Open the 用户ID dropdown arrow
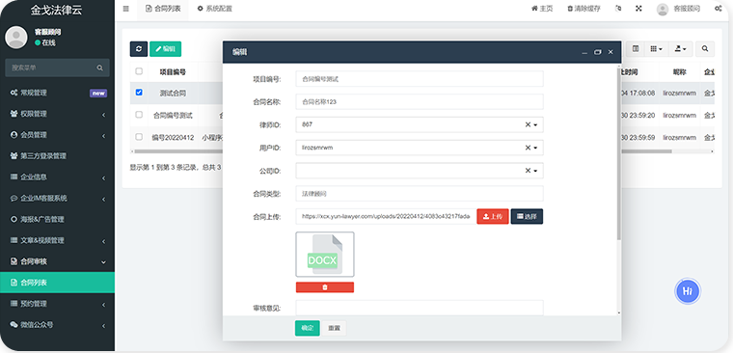The height and width of the screenshot is (353, 733). tap(535, 149)
